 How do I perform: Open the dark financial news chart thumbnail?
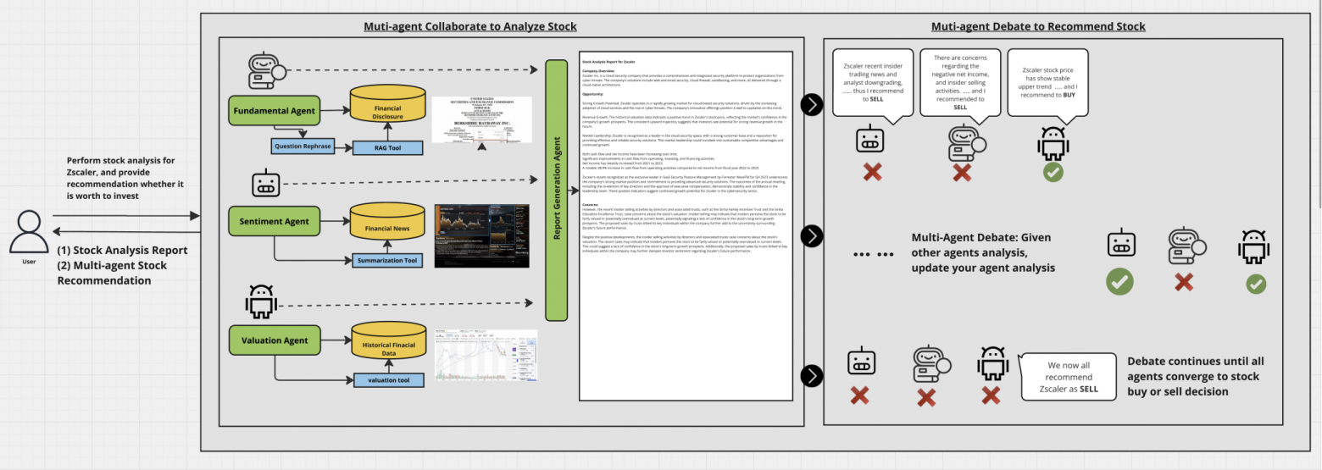click(x=481, y=235)
